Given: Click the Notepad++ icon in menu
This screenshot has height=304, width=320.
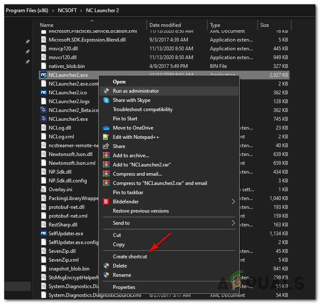Looking at the screenshot, I should coord(106,137).
